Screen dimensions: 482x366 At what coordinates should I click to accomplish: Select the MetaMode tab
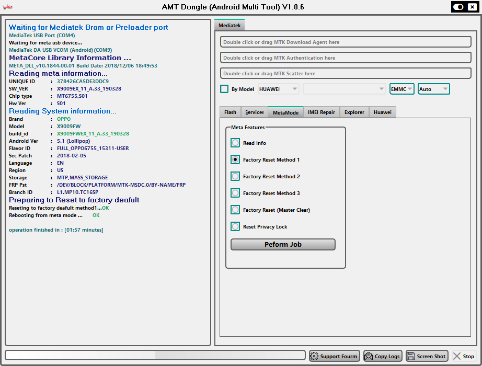pos(285,112)
